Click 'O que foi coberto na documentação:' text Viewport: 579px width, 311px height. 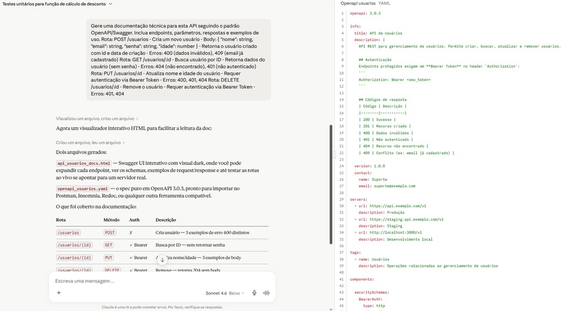(96, 207)
